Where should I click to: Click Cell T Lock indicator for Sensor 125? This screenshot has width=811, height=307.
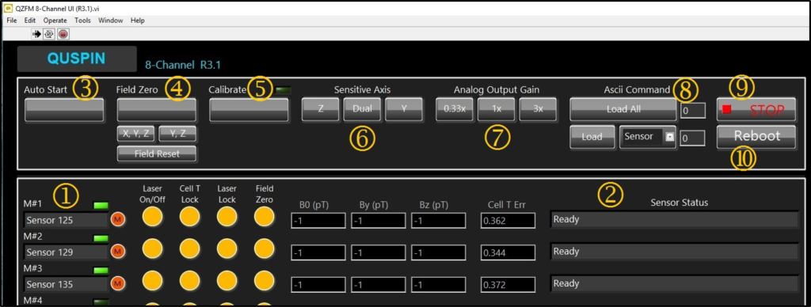coord(190,216)
